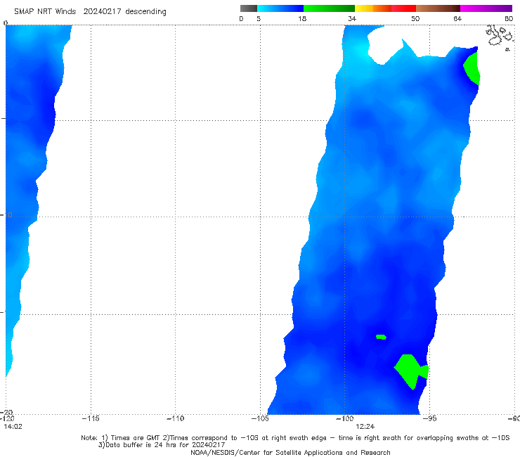The height and width of the screenshot is (457, 520).
Task: Click the color bar label '64'
Action: coord(457,19)
